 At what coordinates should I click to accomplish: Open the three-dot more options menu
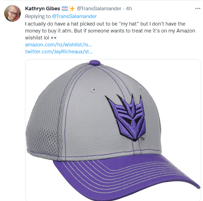(x=198, y=9)
